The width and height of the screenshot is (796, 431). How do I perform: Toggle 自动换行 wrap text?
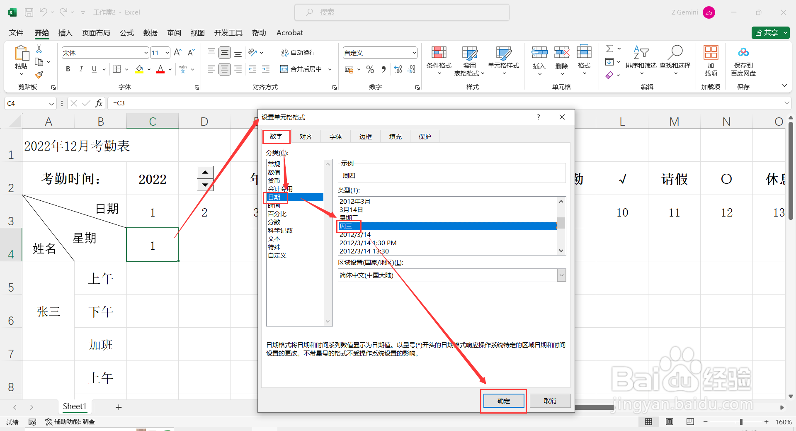click(299, 52)
